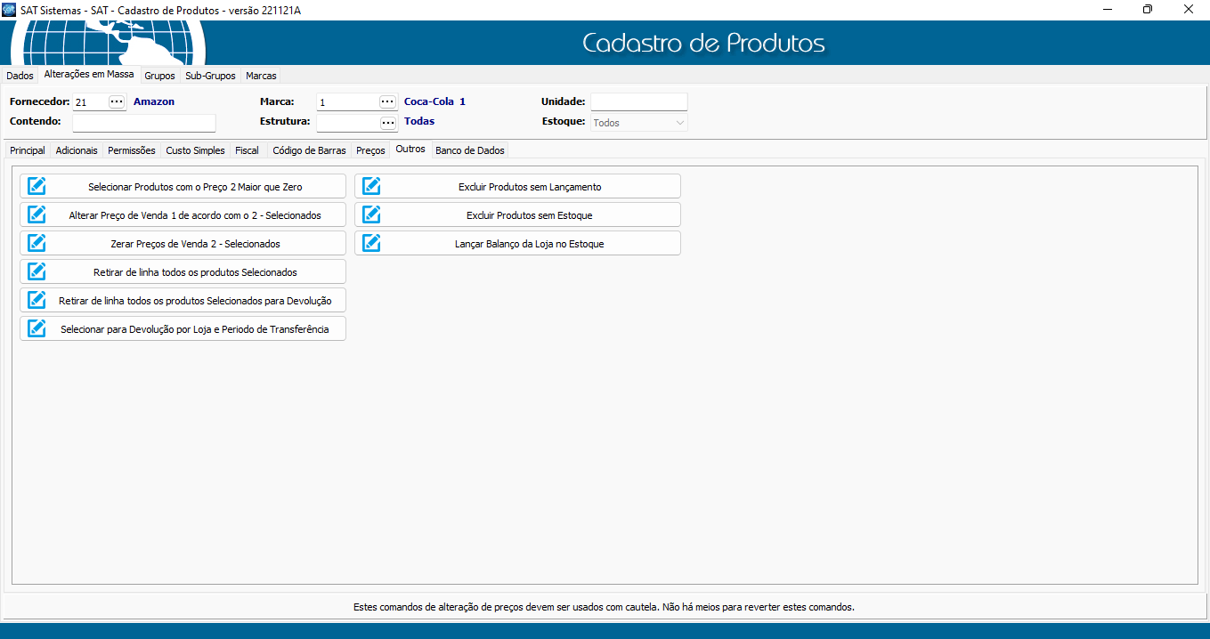The height and width of the screenshot is (639, 1210).
Task: Click edit icon beside Selecionar para Devolução por Loja
Action: (37, 328)
